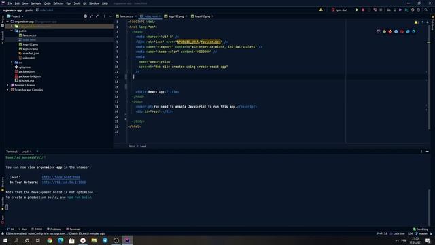
Task: Open the Git menu
Action: click(84, 3)
